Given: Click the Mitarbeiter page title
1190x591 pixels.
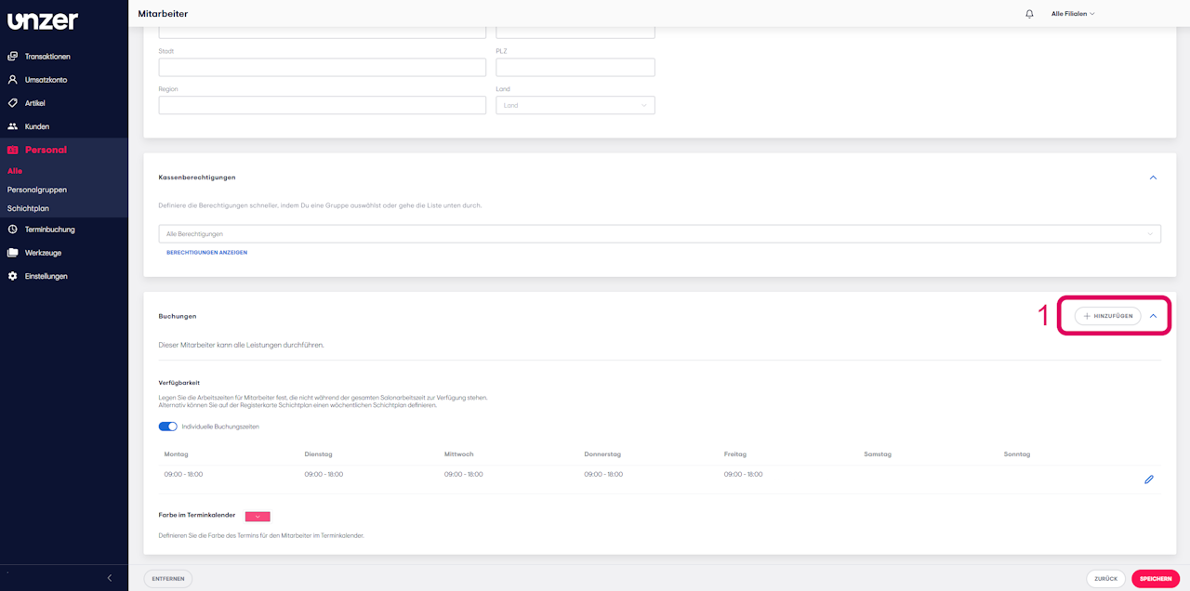Looking at the screenshot, I should tap(163, 13).
